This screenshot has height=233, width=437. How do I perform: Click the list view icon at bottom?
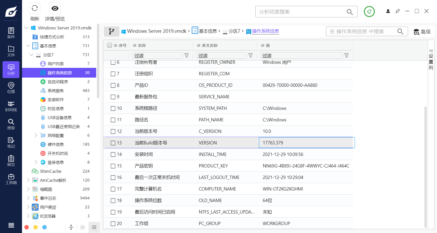94,227
